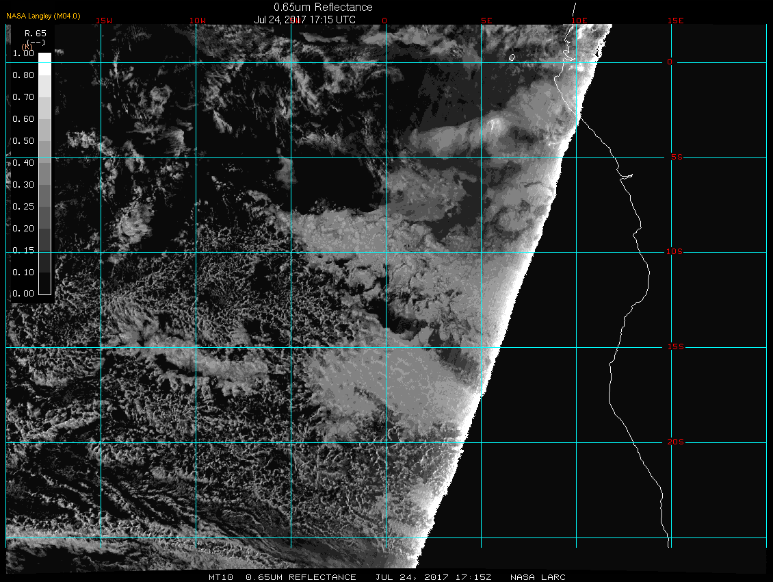
Task: Click the 0.50 reflectance scale value
Action: click(x=23, y=140)
